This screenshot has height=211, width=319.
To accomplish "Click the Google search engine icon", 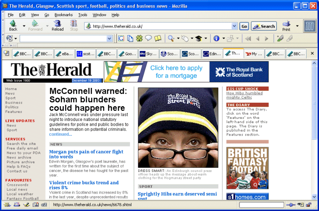I will point(9,38).
